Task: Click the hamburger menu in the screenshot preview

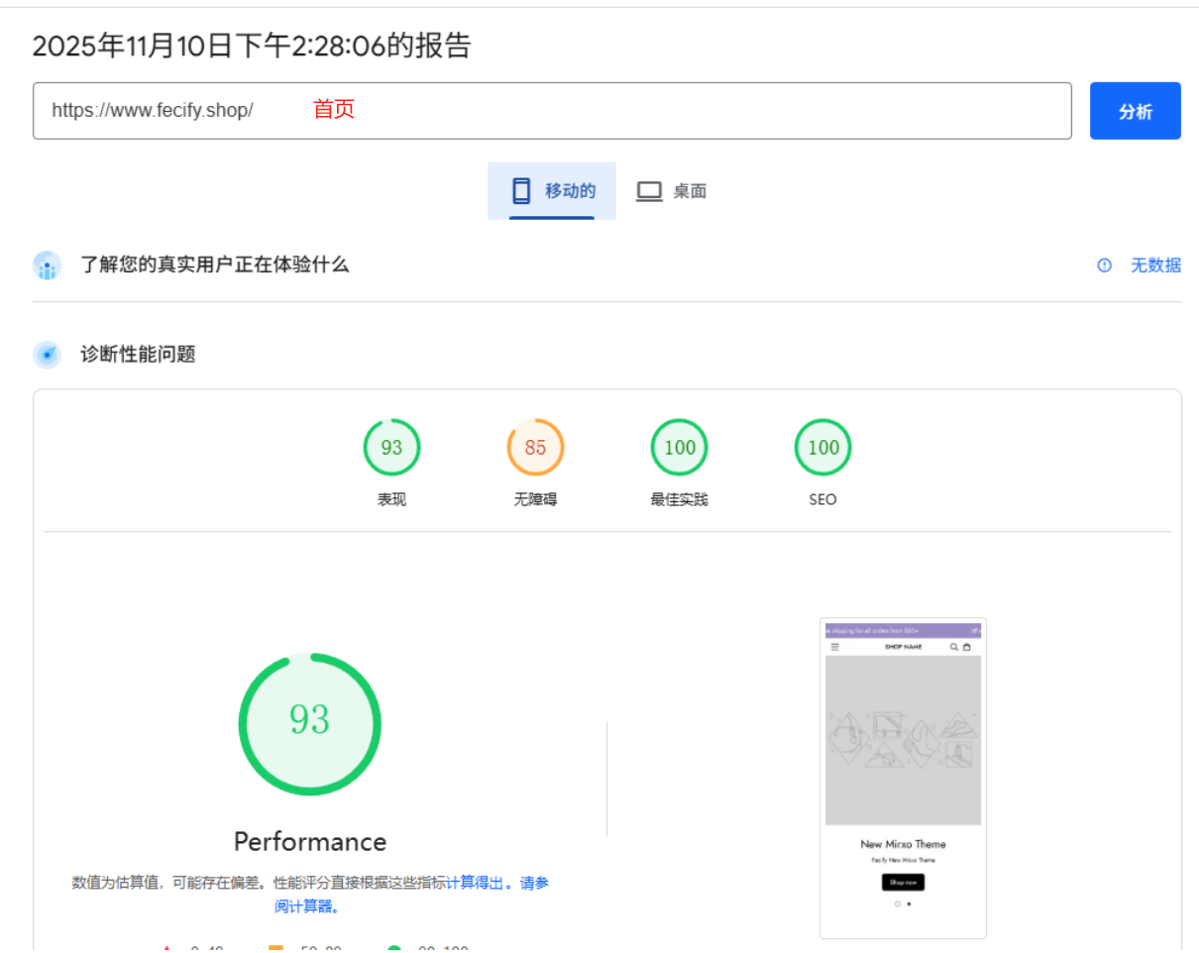Action: (x=834, y=647)
